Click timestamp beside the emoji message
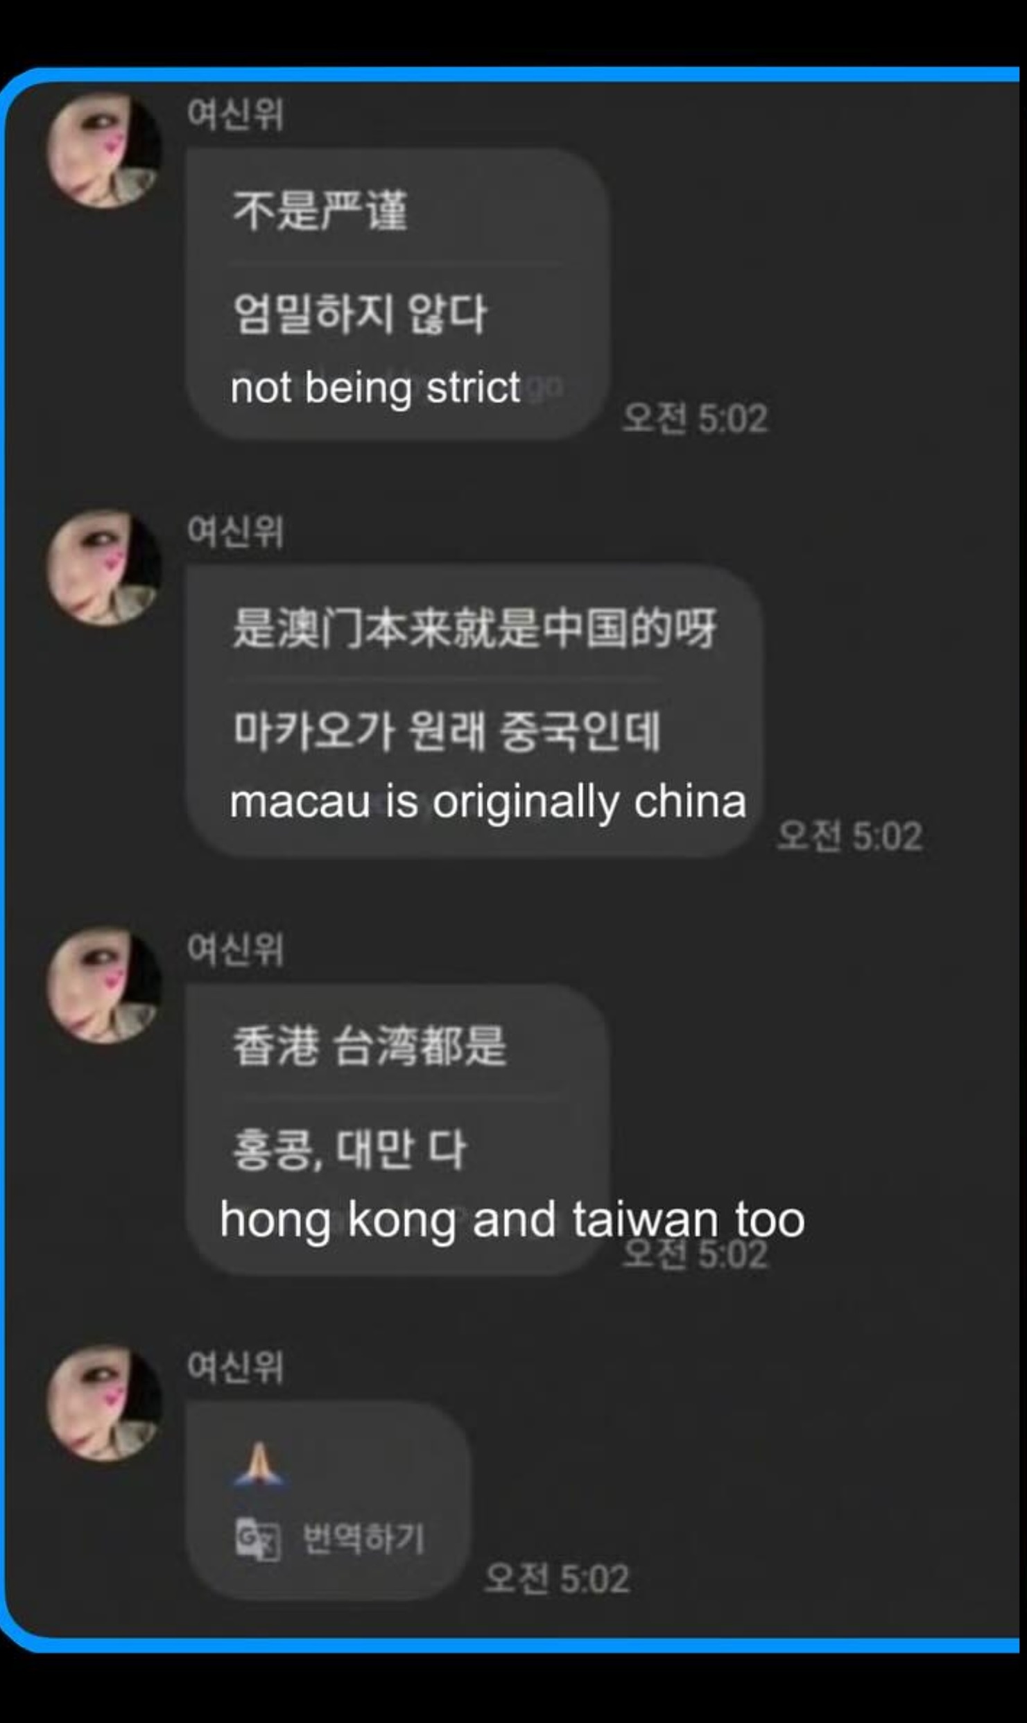Viewport: 1027px width, 1723px height. pyautogui.click(x=557, y=1579)
